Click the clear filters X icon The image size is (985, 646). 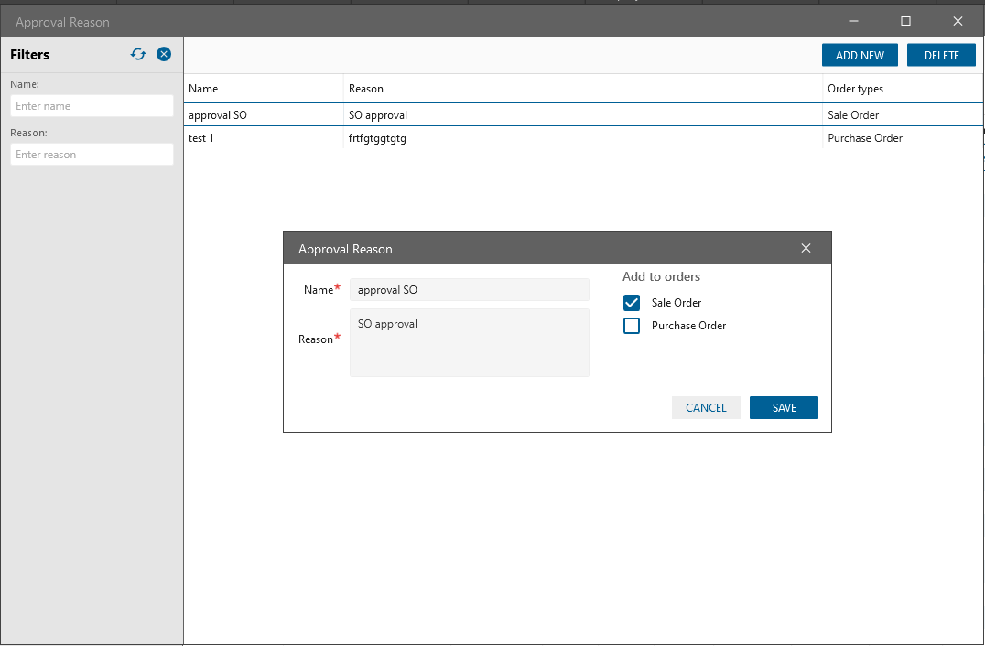tap(164, 55)
